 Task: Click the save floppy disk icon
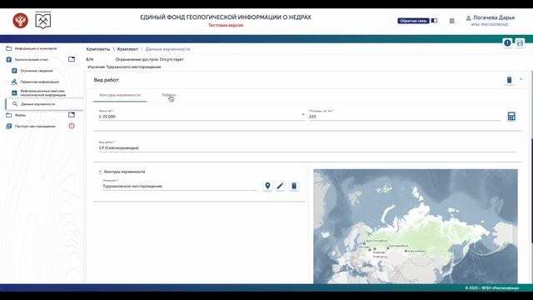pyautogui.click(x=520, y=42)
